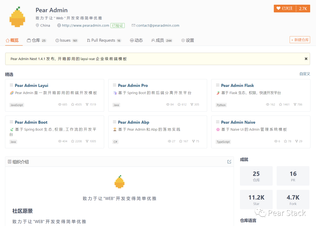Click drag-handle icon on Pear Admin Pro card
This screenshot has width=316, height=226.
coord(114,85)
